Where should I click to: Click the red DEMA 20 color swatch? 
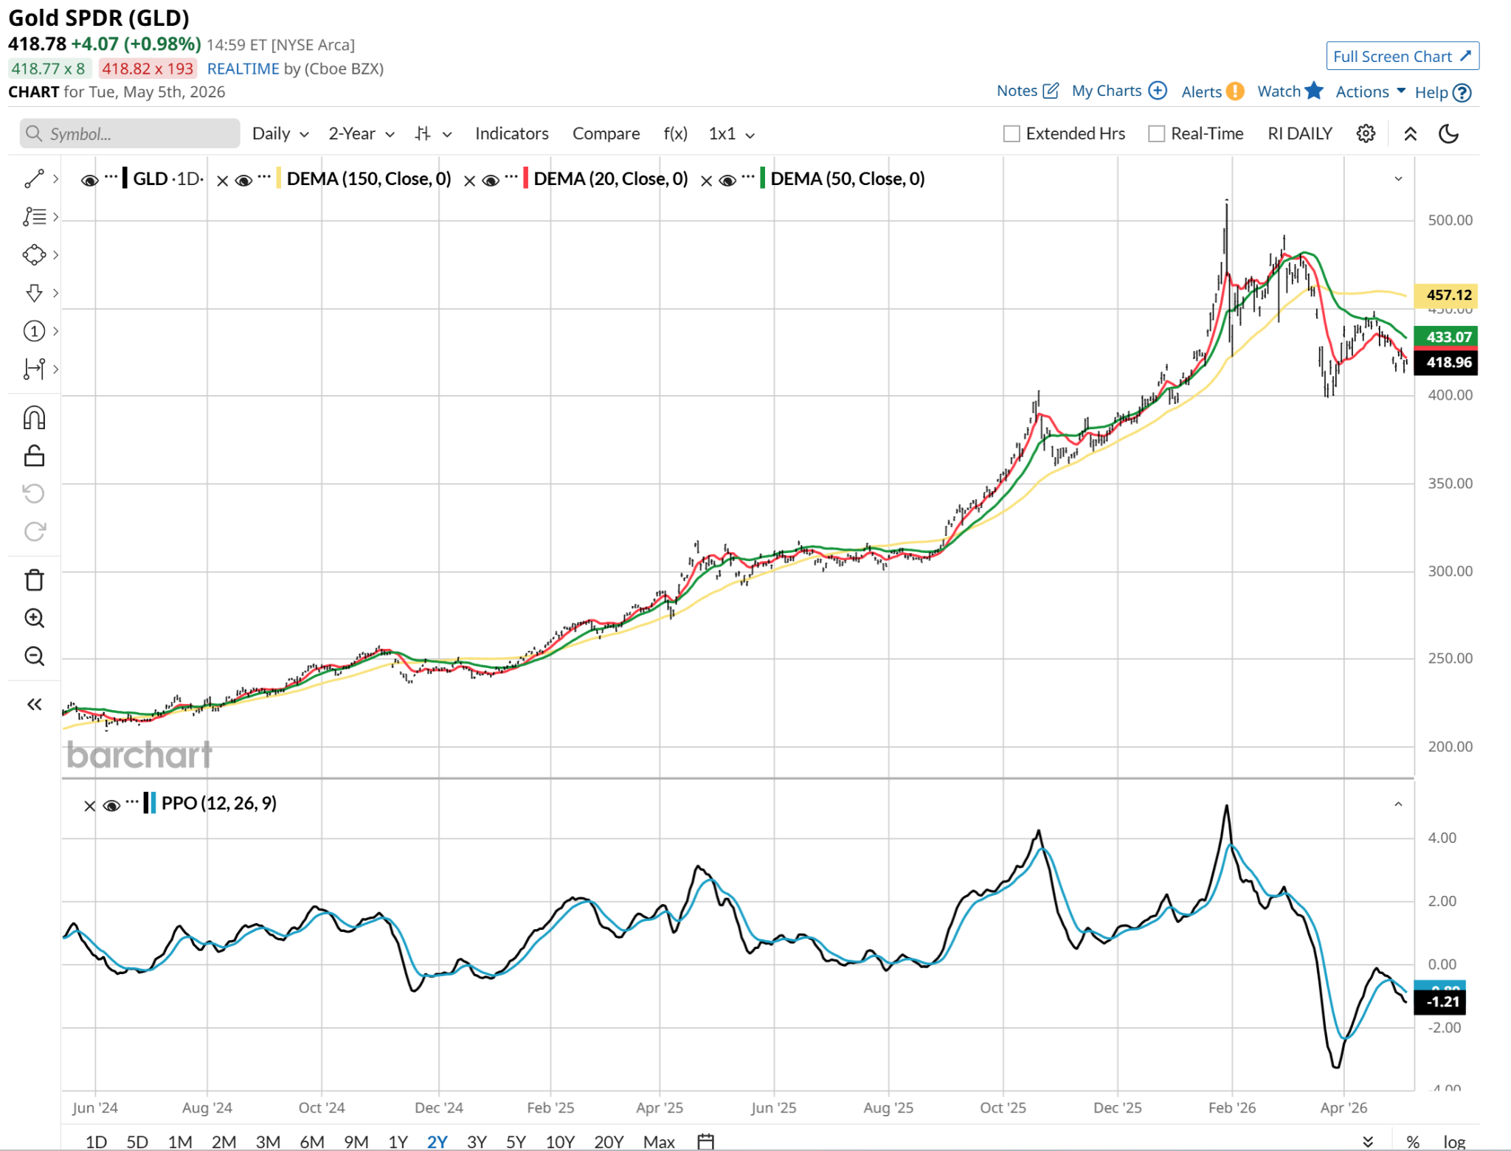525,178
